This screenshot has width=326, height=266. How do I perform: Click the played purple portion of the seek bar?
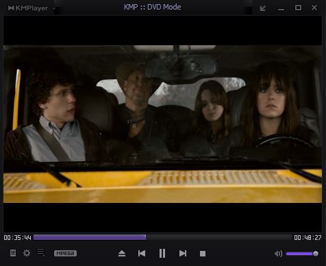(x=90, y=237)
